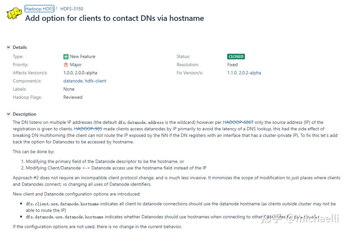Click the Major priority icon
This screenshot has width=348, height=233.
coord(66,65)
